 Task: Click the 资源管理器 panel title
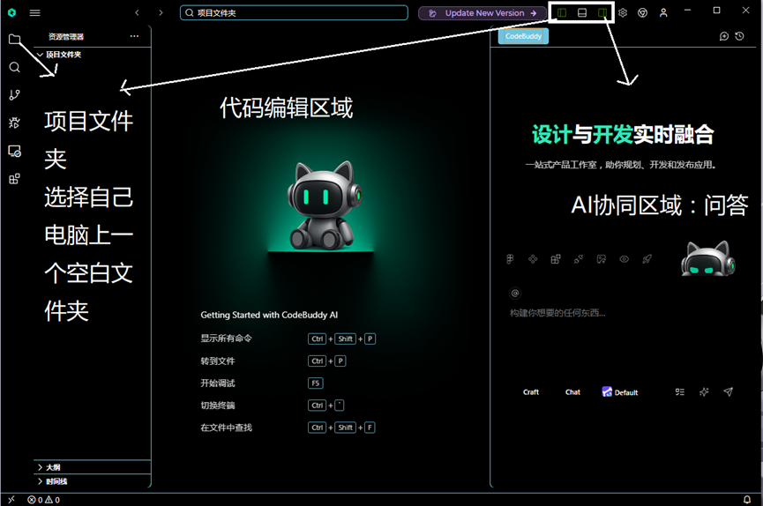pyautogui.click(x=66, y=36)
